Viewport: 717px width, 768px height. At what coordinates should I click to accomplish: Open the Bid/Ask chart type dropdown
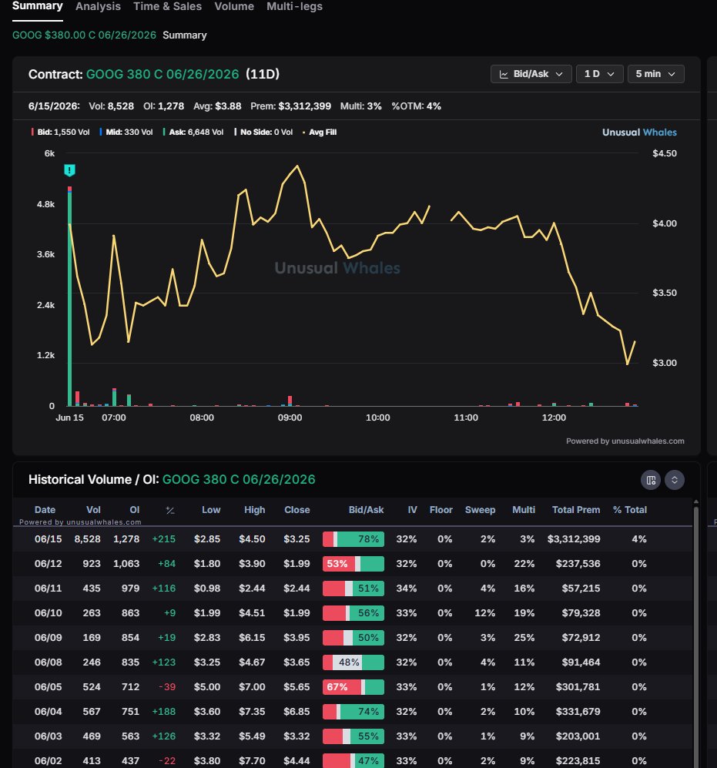pyautogui.click(x=531, y=74)
